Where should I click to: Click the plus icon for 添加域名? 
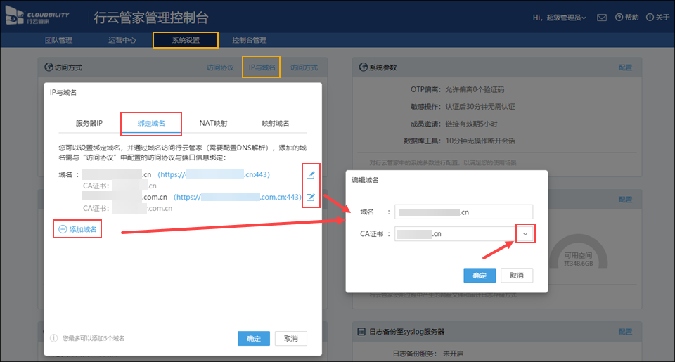pos(63,229)
